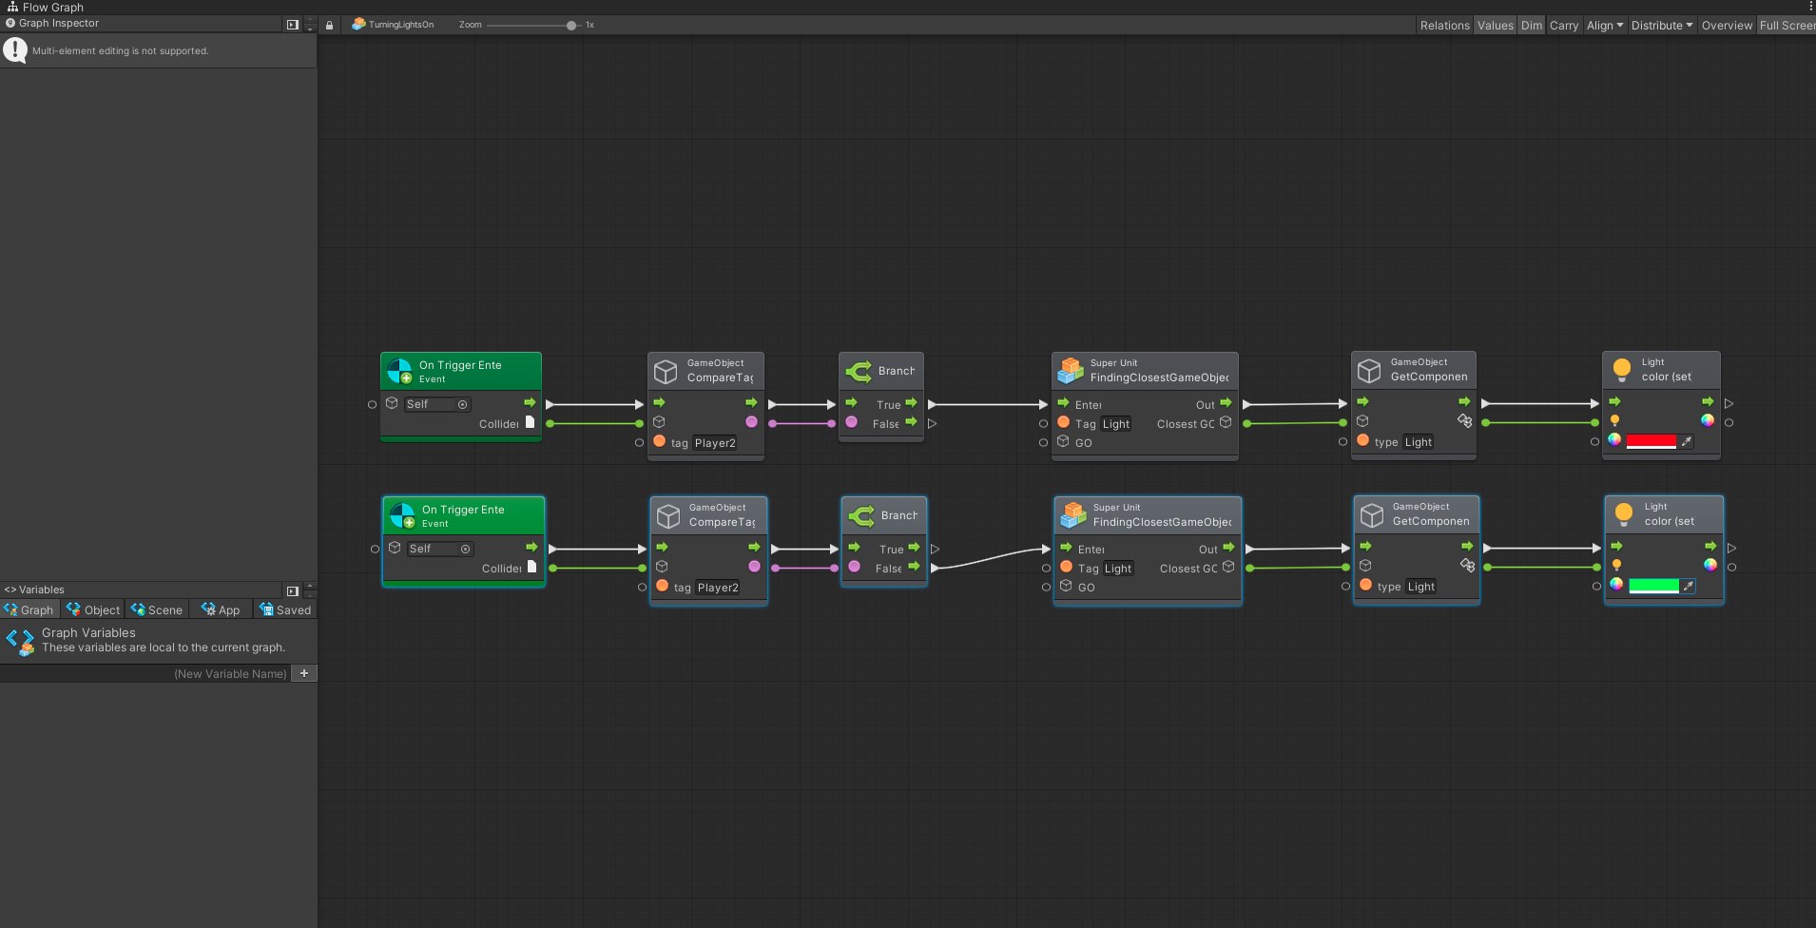Click the bottom Branch node icon

point(861,515)
